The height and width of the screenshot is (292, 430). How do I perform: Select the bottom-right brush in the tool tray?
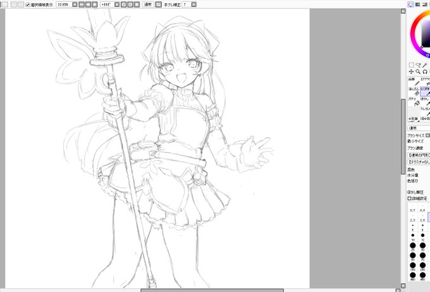pos(426,119)
